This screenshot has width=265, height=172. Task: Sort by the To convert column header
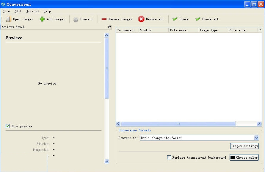pyautogui.click(x=127, y=30)
